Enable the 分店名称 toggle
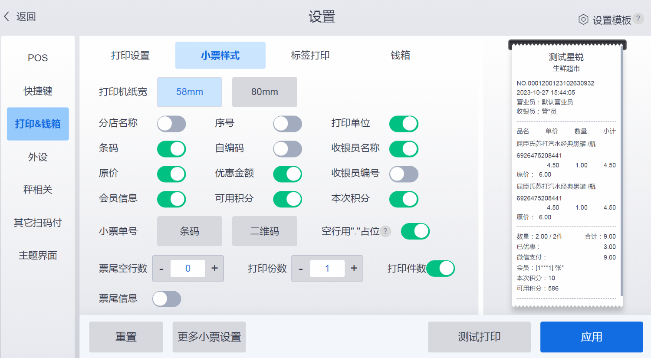Viewport: 651px width, 358px height. click(x=171, y=124)
